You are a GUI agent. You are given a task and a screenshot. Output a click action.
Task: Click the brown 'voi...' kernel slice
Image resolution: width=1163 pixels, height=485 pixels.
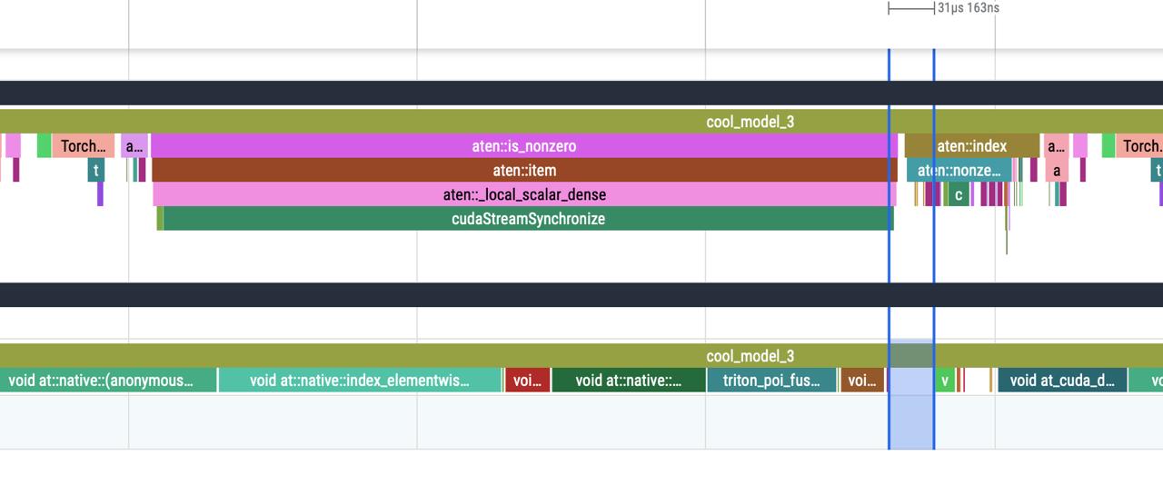[x=861, y=381]
